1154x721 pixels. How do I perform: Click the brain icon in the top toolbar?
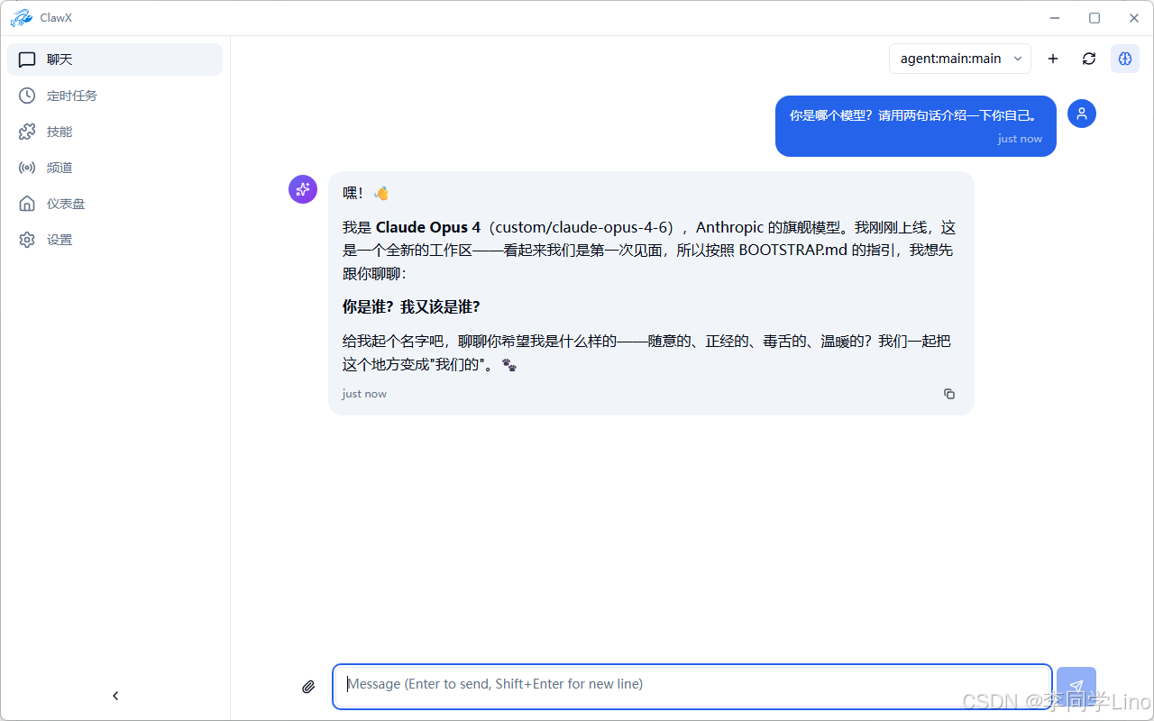click(x=1124, y=58)
